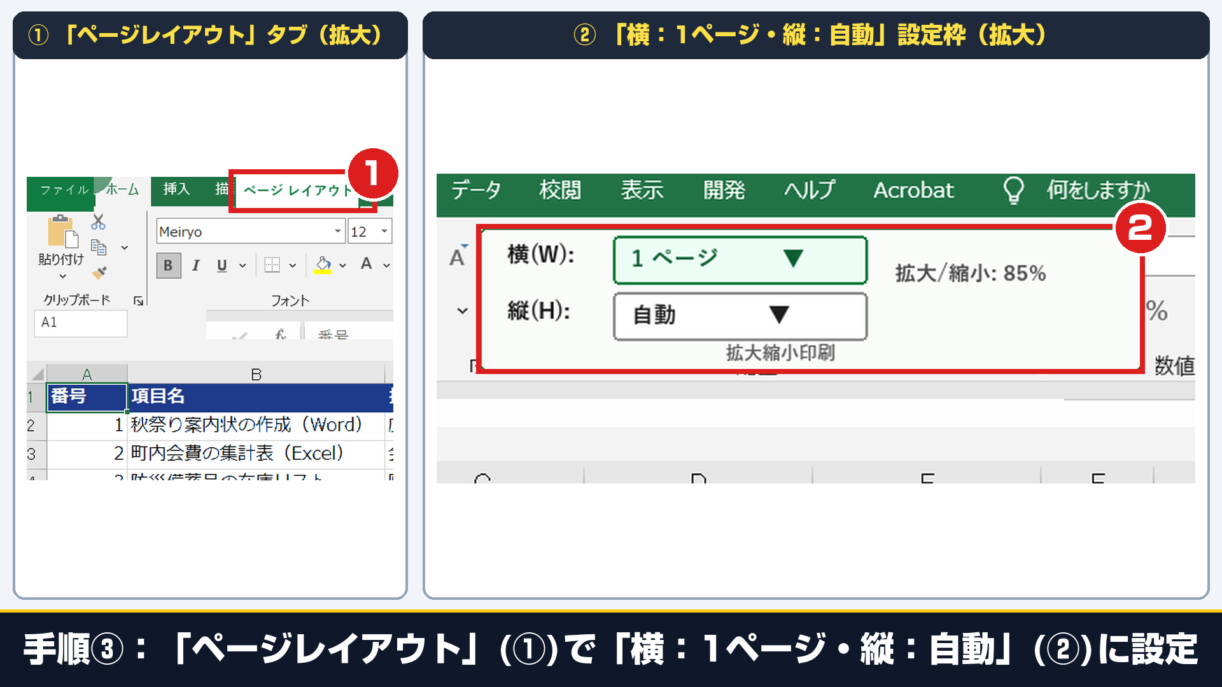
Task: Toggle Bold formatting button
Action: point(169,265)
